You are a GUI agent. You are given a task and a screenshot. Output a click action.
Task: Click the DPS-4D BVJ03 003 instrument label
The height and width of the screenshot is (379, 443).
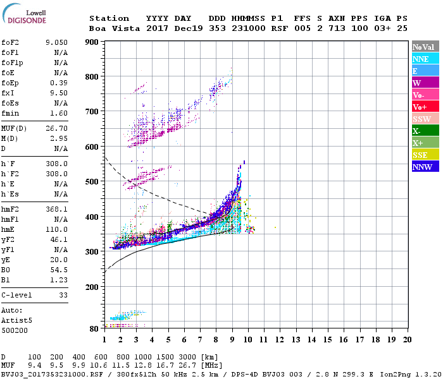[x=266, y=375]
